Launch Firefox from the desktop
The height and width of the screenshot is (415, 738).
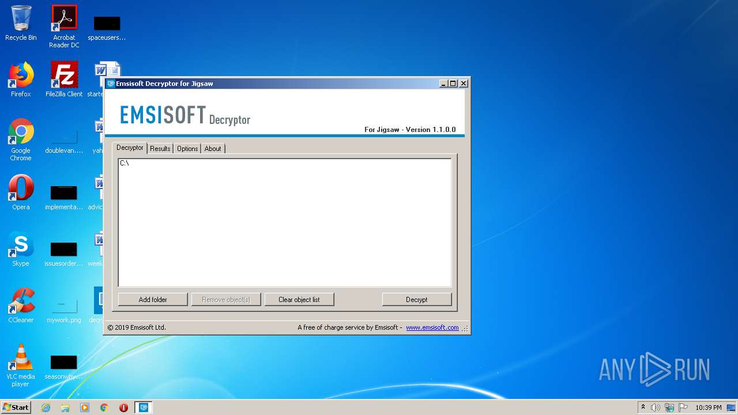tap(21, 80)
